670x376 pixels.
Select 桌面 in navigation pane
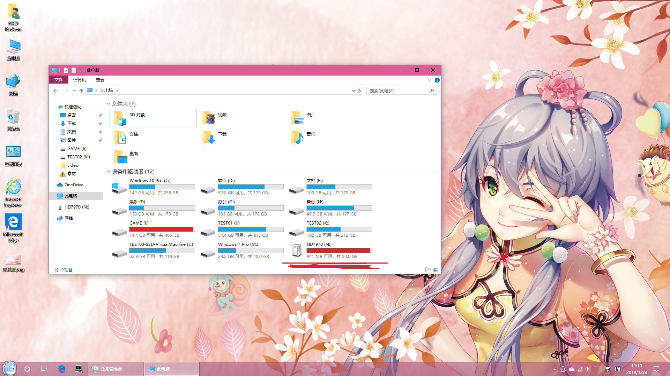point(72,115)
